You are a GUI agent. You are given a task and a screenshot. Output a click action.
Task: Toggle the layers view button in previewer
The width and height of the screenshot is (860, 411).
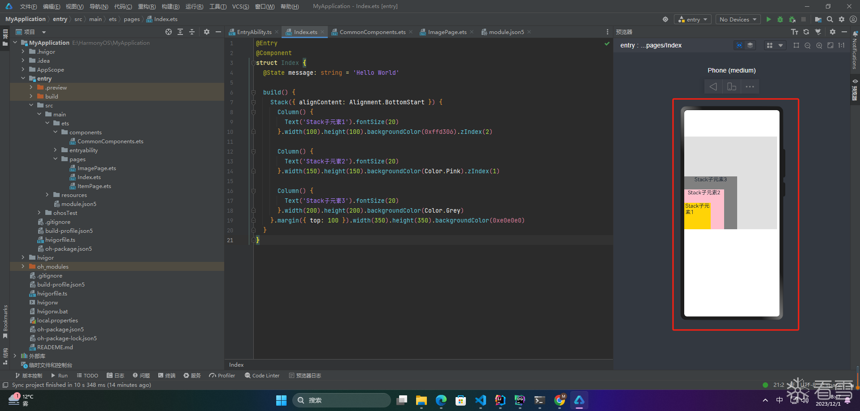750,45
